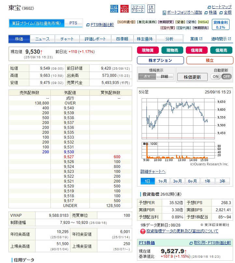Click the 年初来高値 value 10,295
Image resolution: width=235 pixels, height=263 pixels.
(62, 232)
